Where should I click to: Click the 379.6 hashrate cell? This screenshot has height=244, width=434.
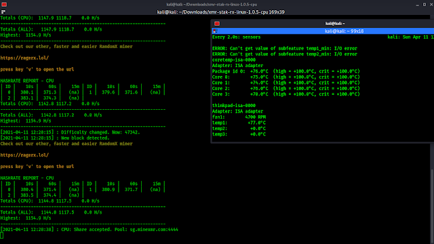coord(108,92)
